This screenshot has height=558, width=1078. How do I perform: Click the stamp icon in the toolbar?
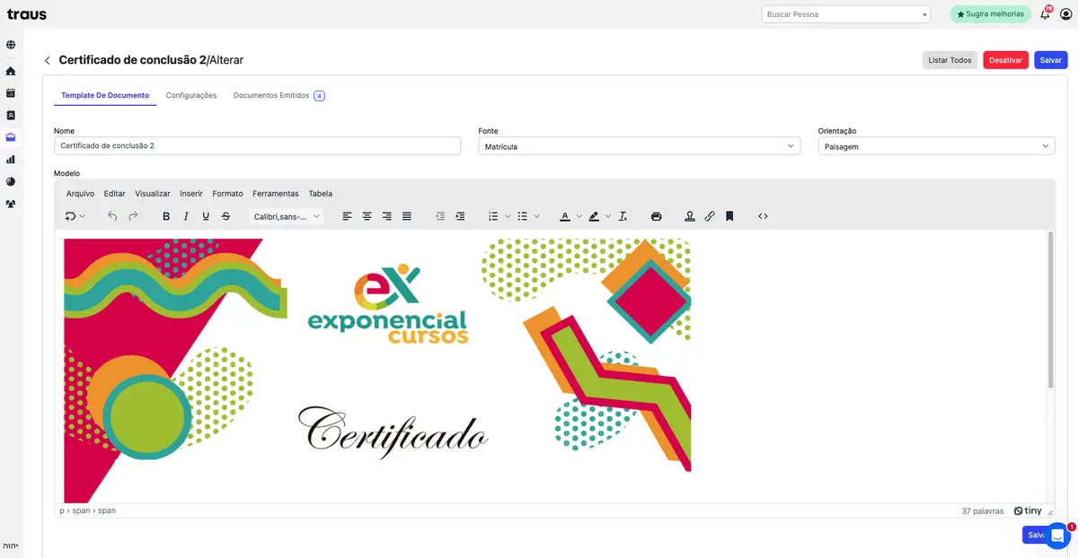690,216
